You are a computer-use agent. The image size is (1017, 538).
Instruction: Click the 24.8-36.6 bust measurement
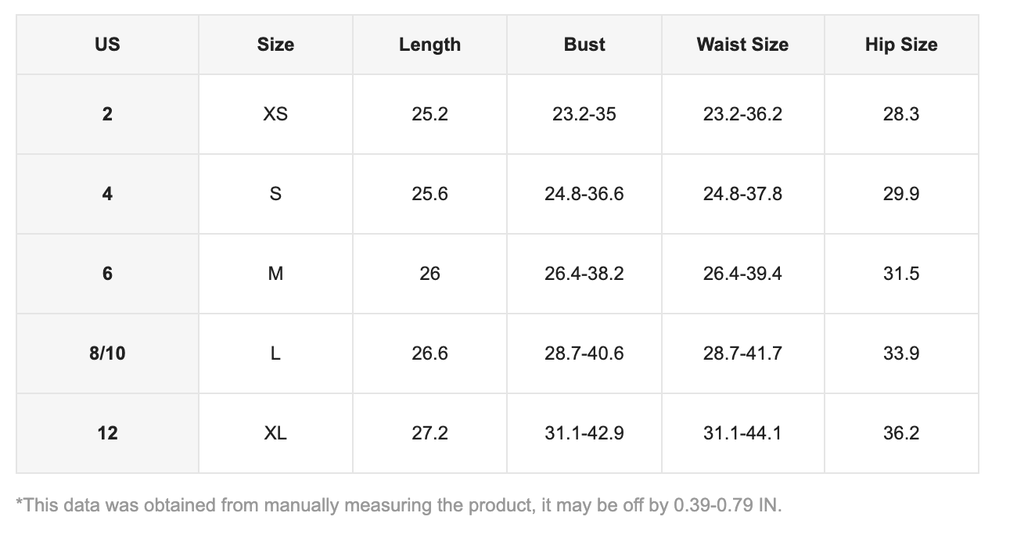click(x=584, y=194)
